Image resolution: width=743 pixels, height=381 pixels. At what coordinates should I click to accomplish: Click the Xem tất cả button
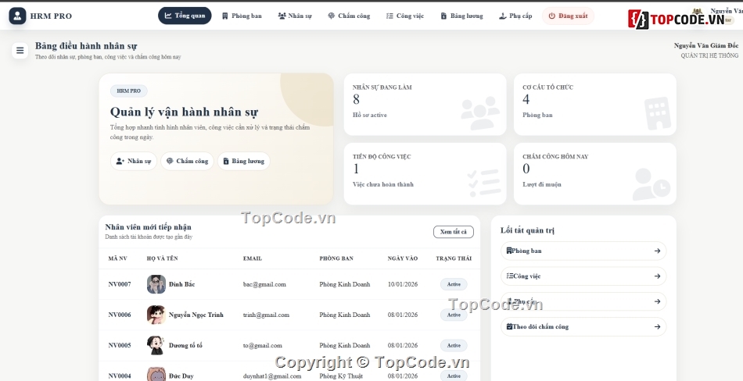coord(453,232)
